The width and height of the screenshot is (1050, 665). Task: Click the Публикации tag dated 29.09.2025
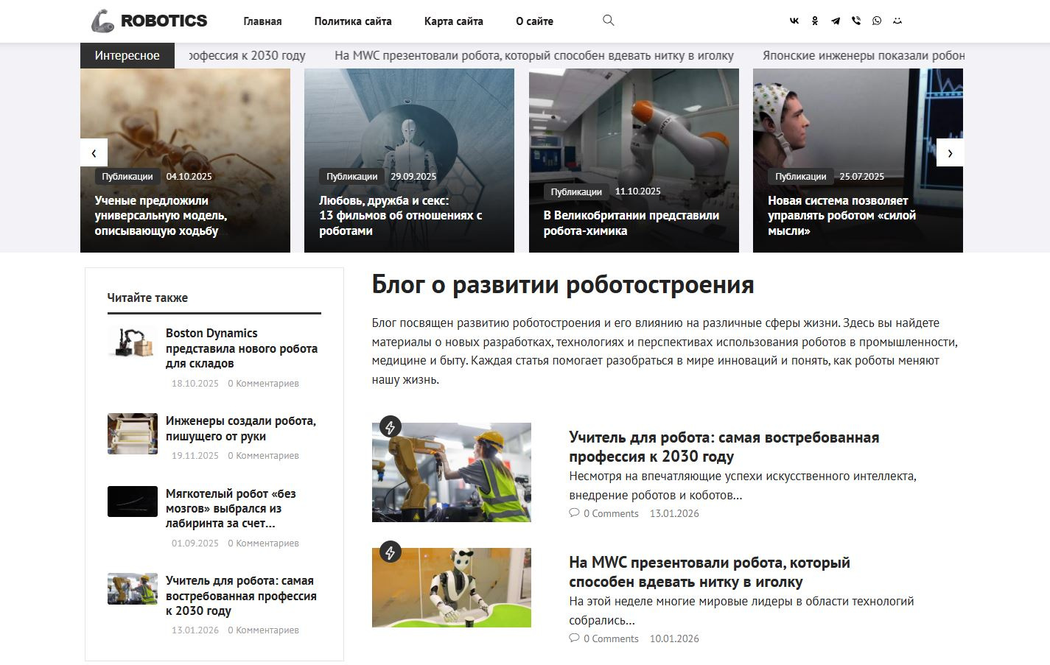(x=352, y=177)
